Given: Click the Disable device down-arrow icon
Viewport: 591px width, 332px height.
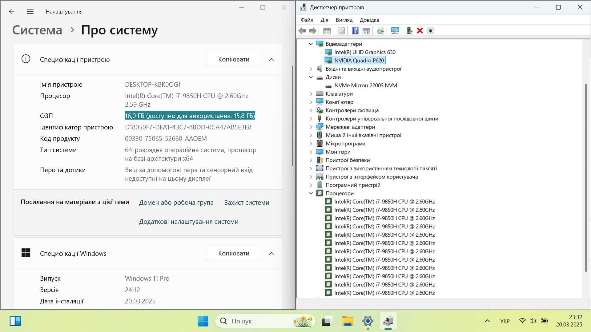Looking at the screenshot, I should point(430,31).
